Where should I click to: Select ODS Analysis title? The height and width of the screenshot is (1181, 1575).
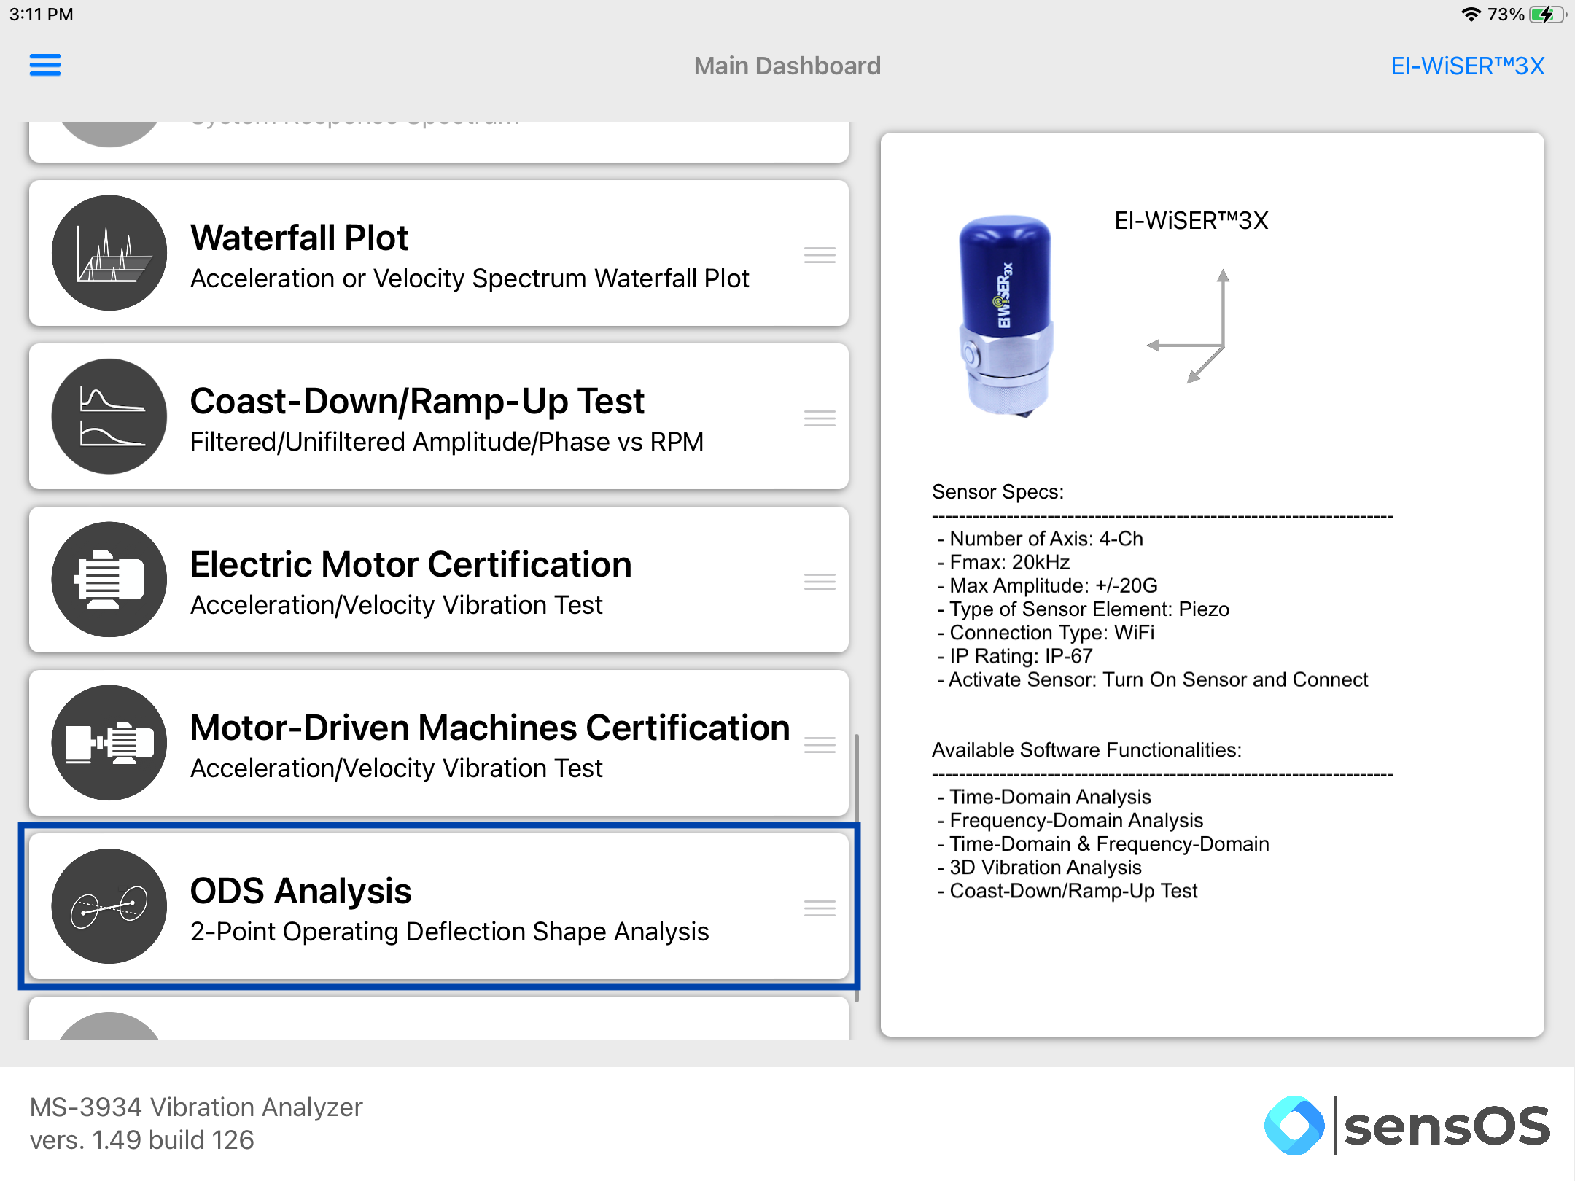point(300,891)
